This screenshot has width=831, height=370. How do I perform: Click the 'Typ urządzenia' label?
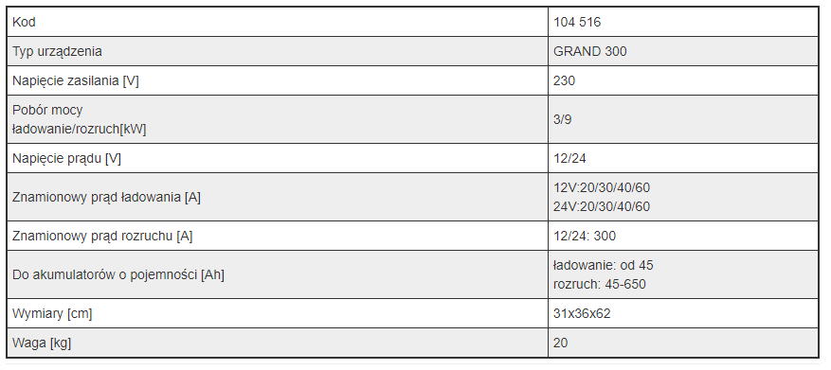click(x=57, y=51)
